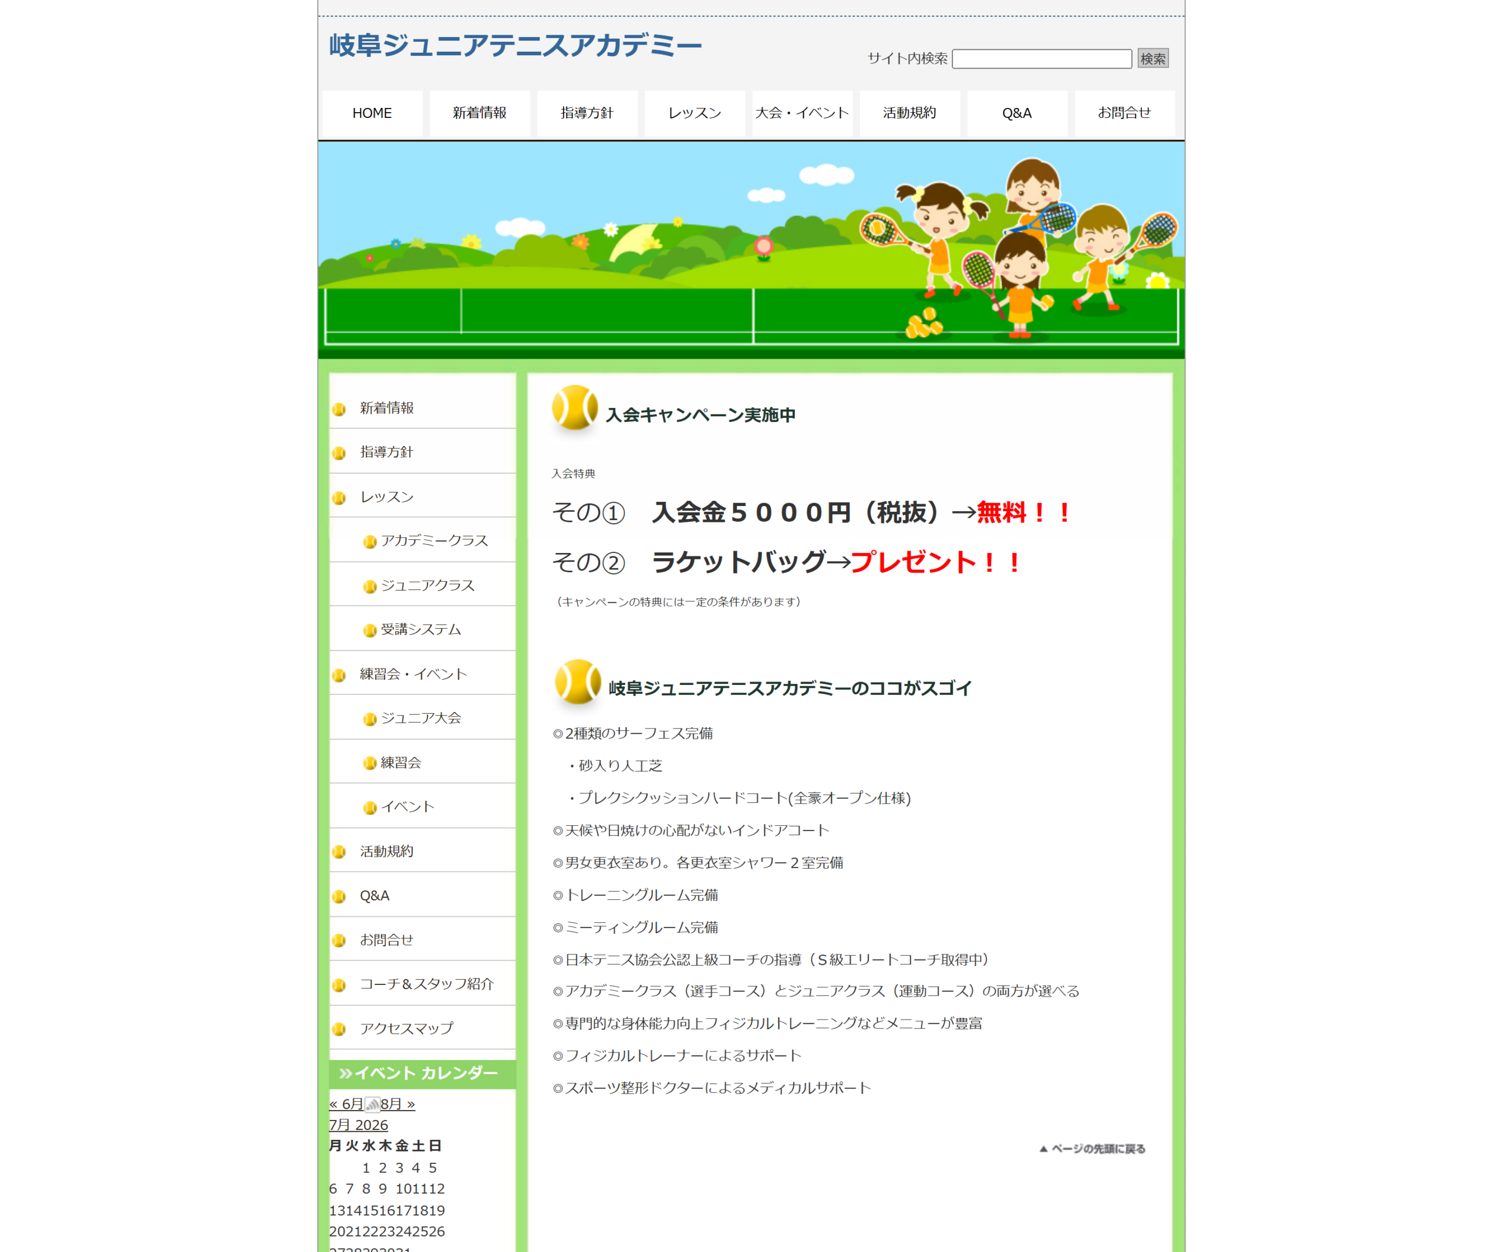Click tennis ball icon beside sidebar レッスン
The height and width of the screenshot is (1252, 1503).
(339, 498)
